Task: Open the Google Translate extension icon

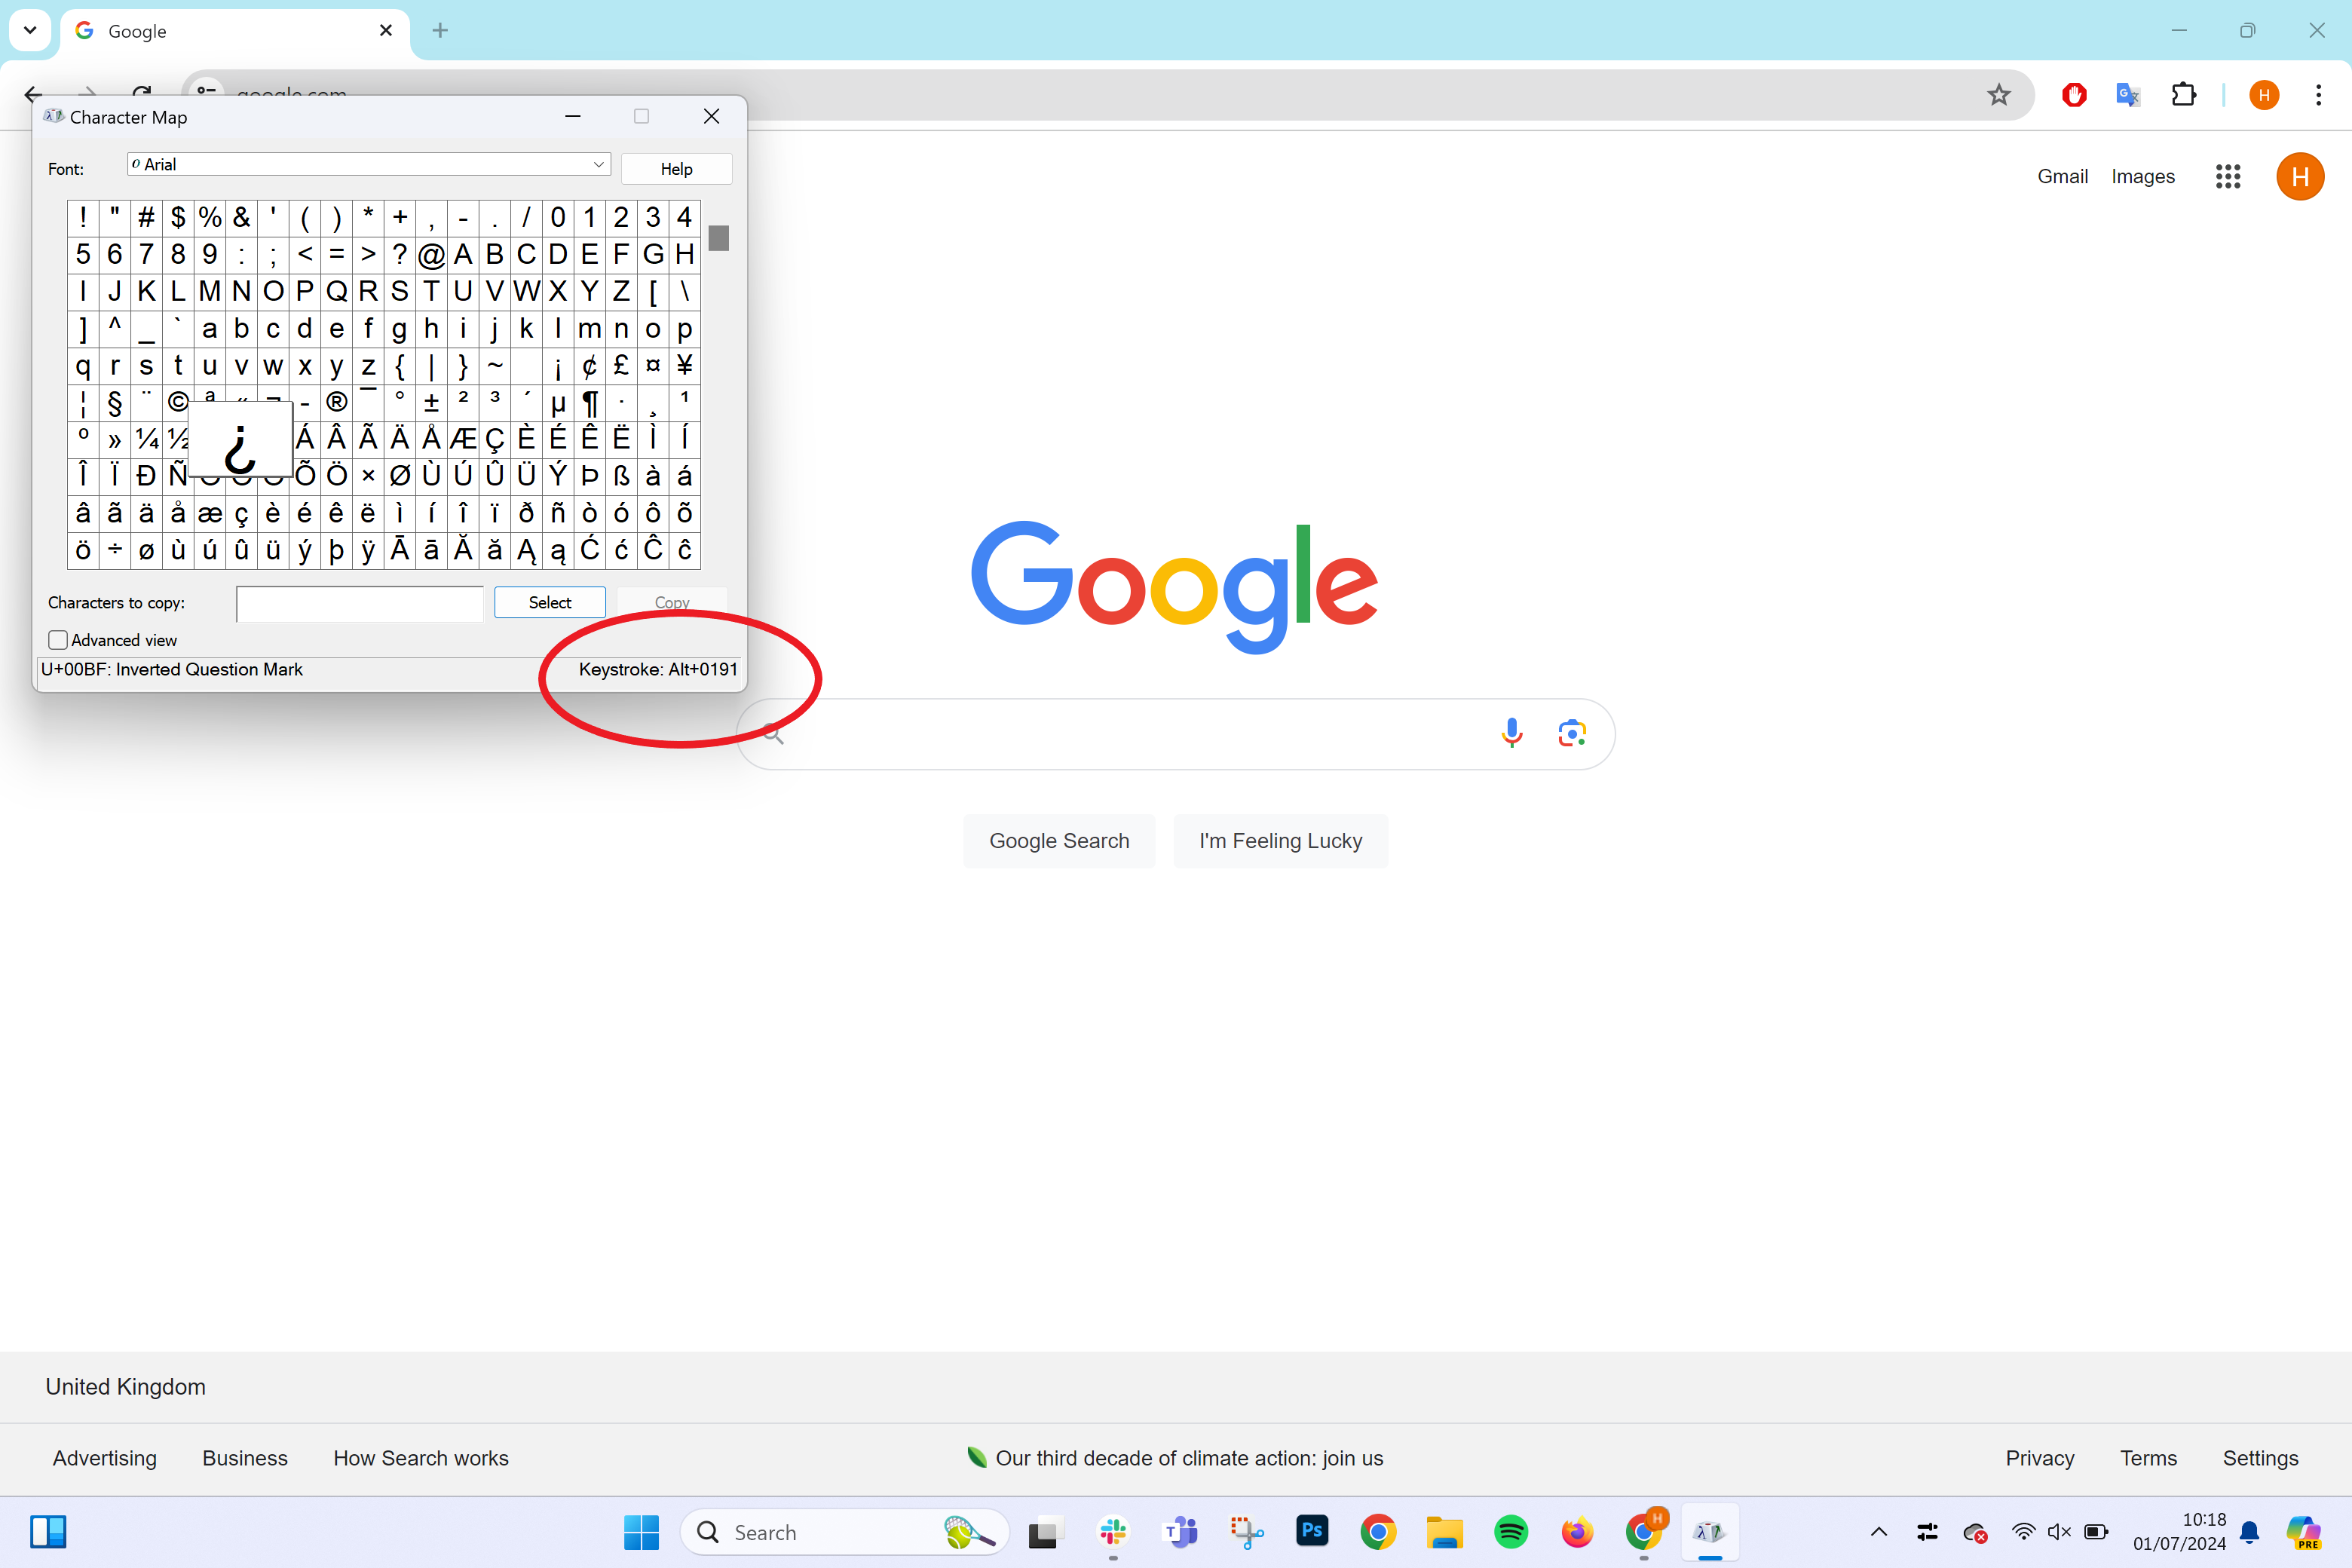Action: coord(2128,95)
